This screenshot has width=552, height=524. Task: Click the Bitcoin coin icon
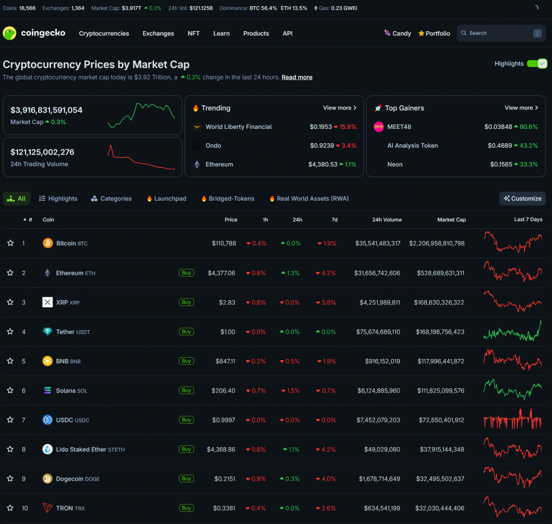tap(48, 243)
